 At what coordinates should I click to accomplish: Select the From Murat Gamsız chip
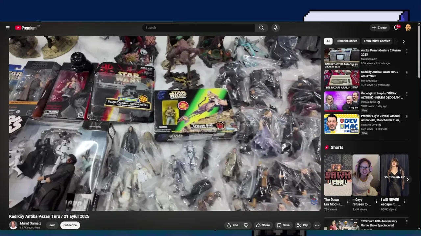[377, 41]
